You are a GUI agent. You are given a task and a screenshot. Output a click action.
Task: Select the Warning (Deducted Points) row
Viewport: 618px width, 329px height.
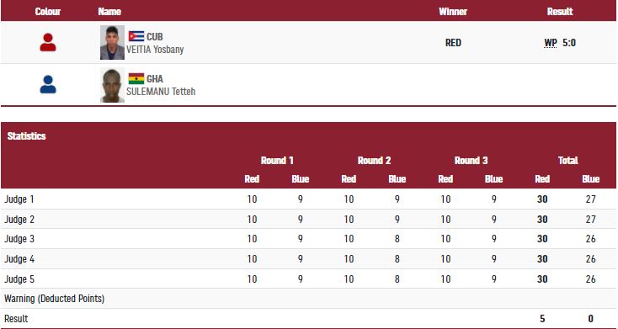309,299
